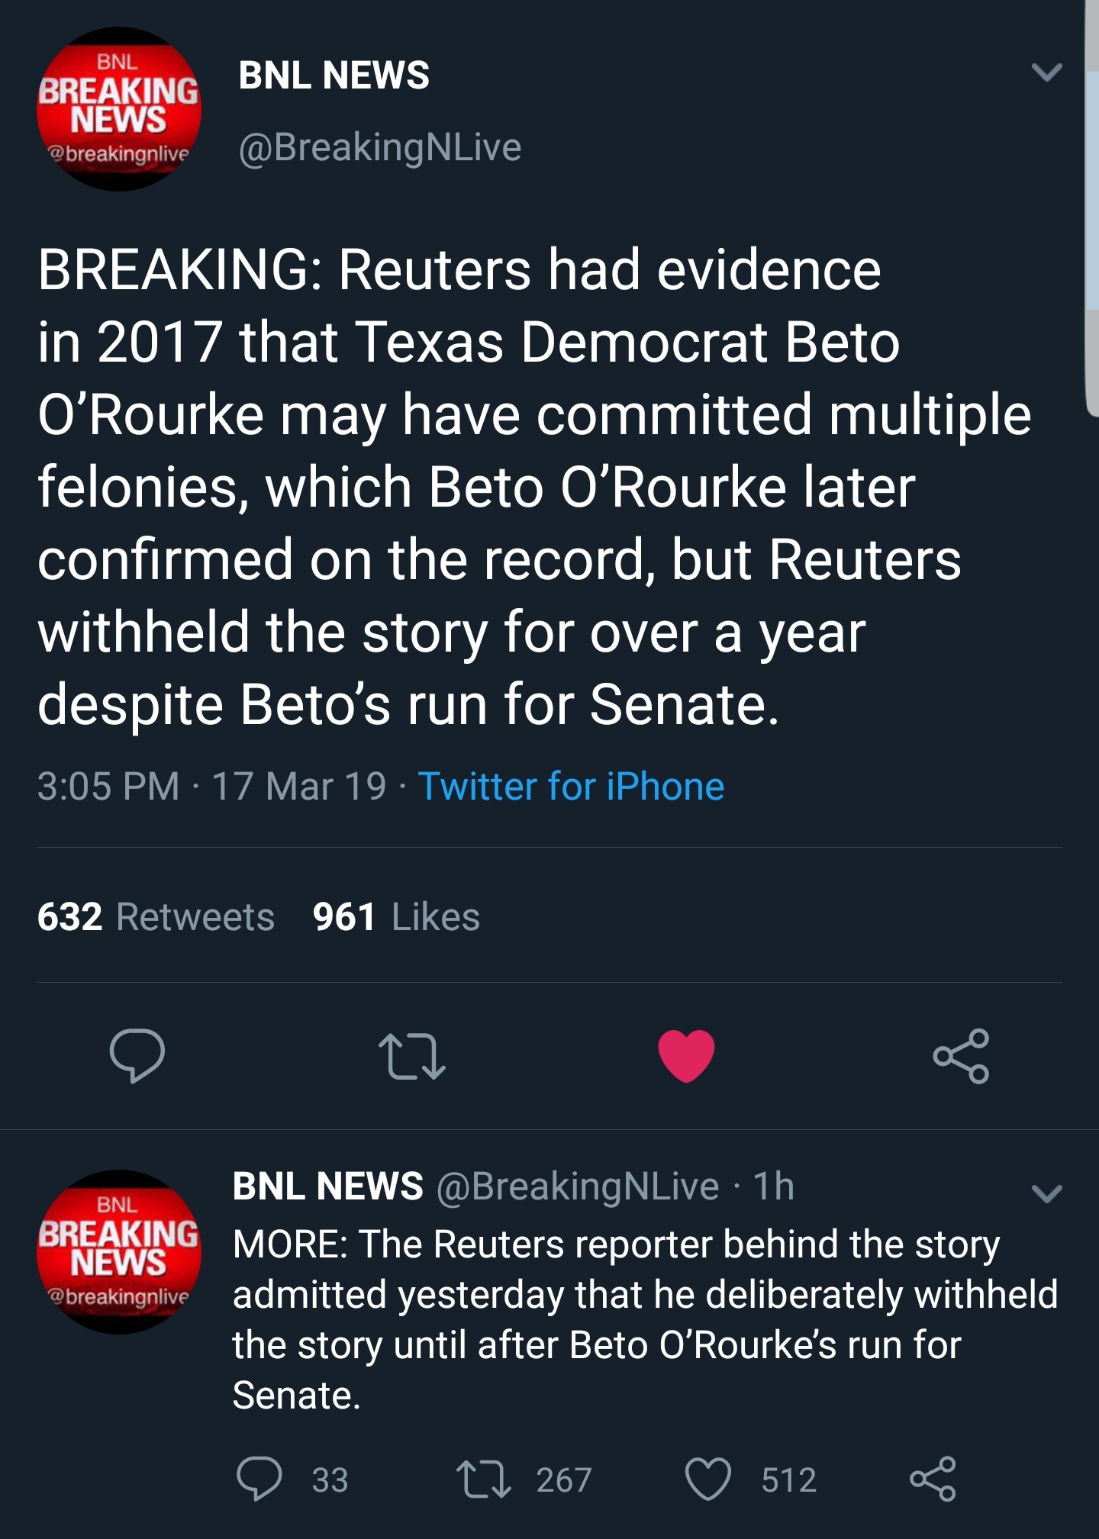Viewport: 1099px width, 1539px height.
Task: Open BNL avatar on follow-up tweet
Action: click(x=119, y=1252)
